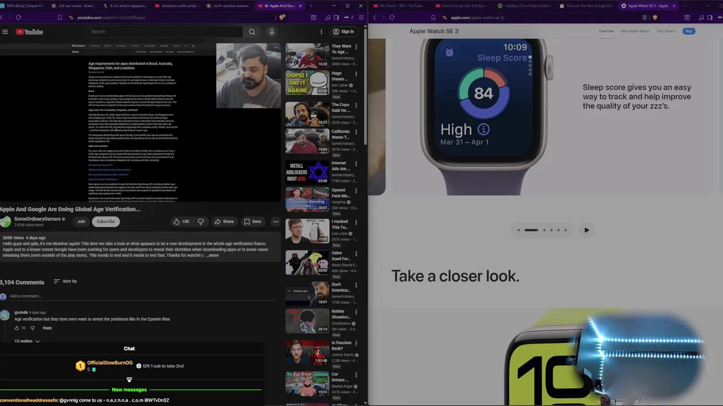Bookmark the YouTube page in address bar

coord(59,17)
